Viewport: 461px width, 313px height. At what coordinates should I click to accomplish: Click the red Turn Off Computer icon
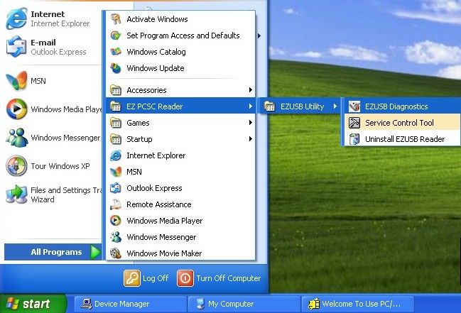(x=185, y=278)
